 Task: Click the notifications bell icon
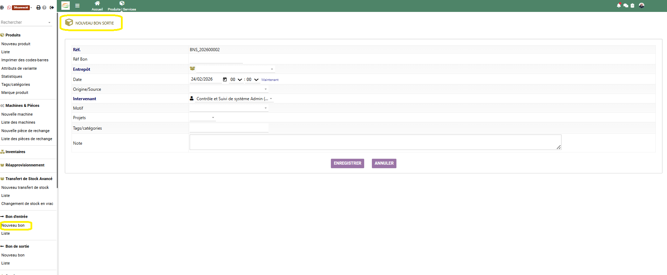click(619, 5)
